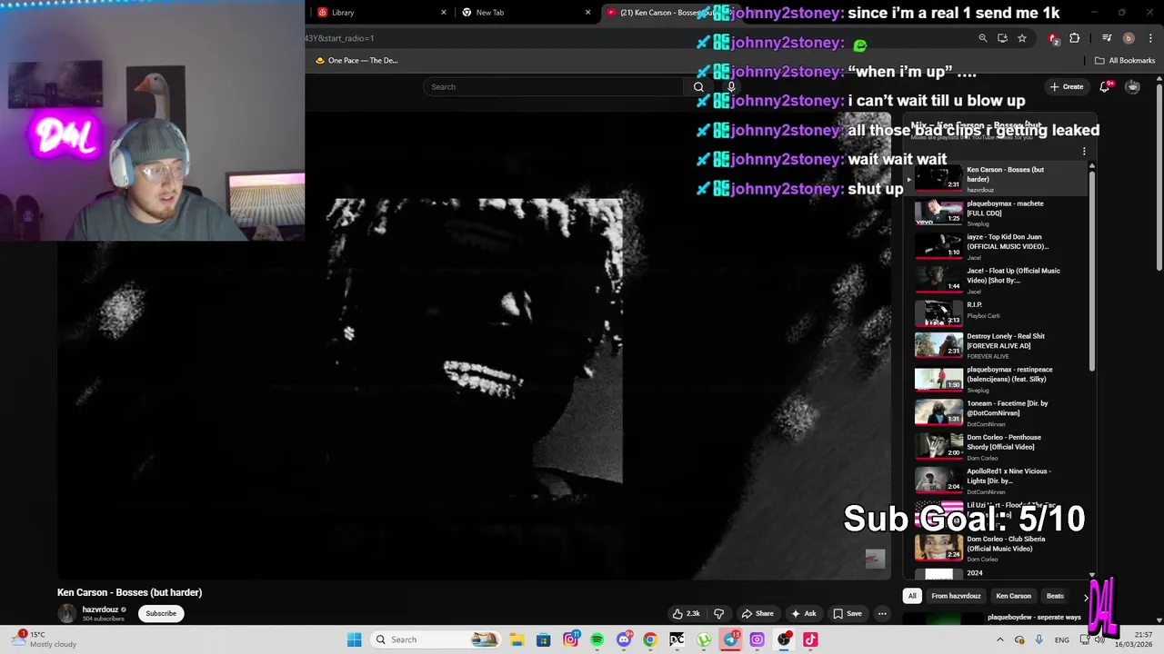
Task: Open YouTube notifications bell
Action: point(1105,86)
